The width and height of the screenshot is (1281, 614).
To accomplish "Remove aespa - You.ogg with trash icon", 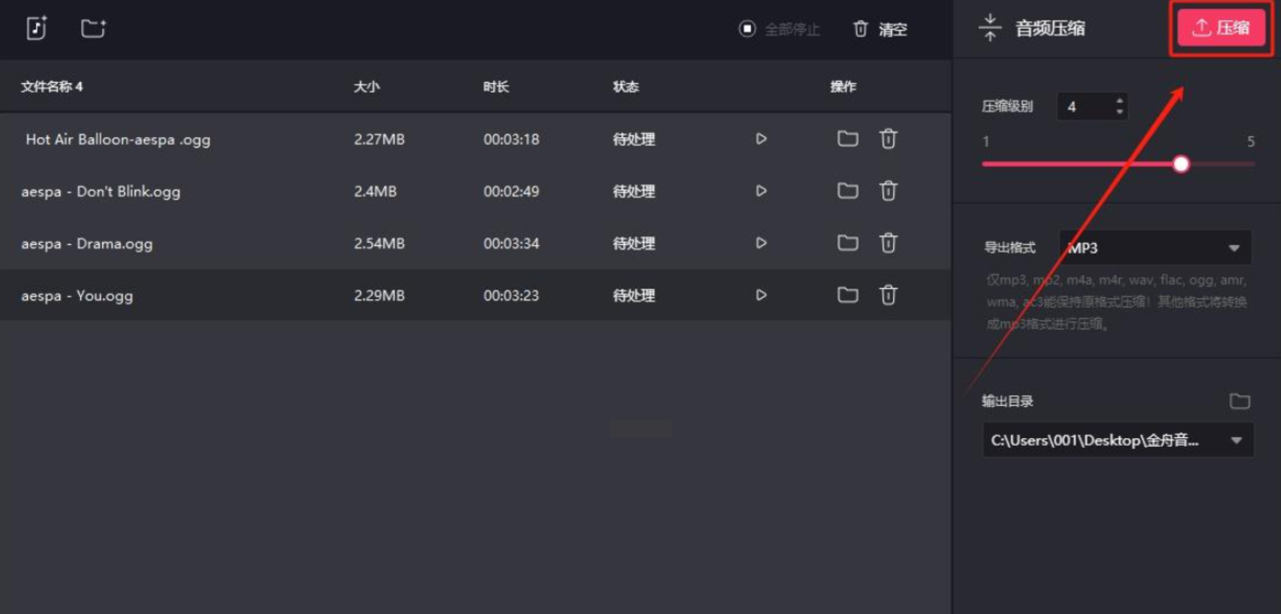I will (x=888, y=295).
